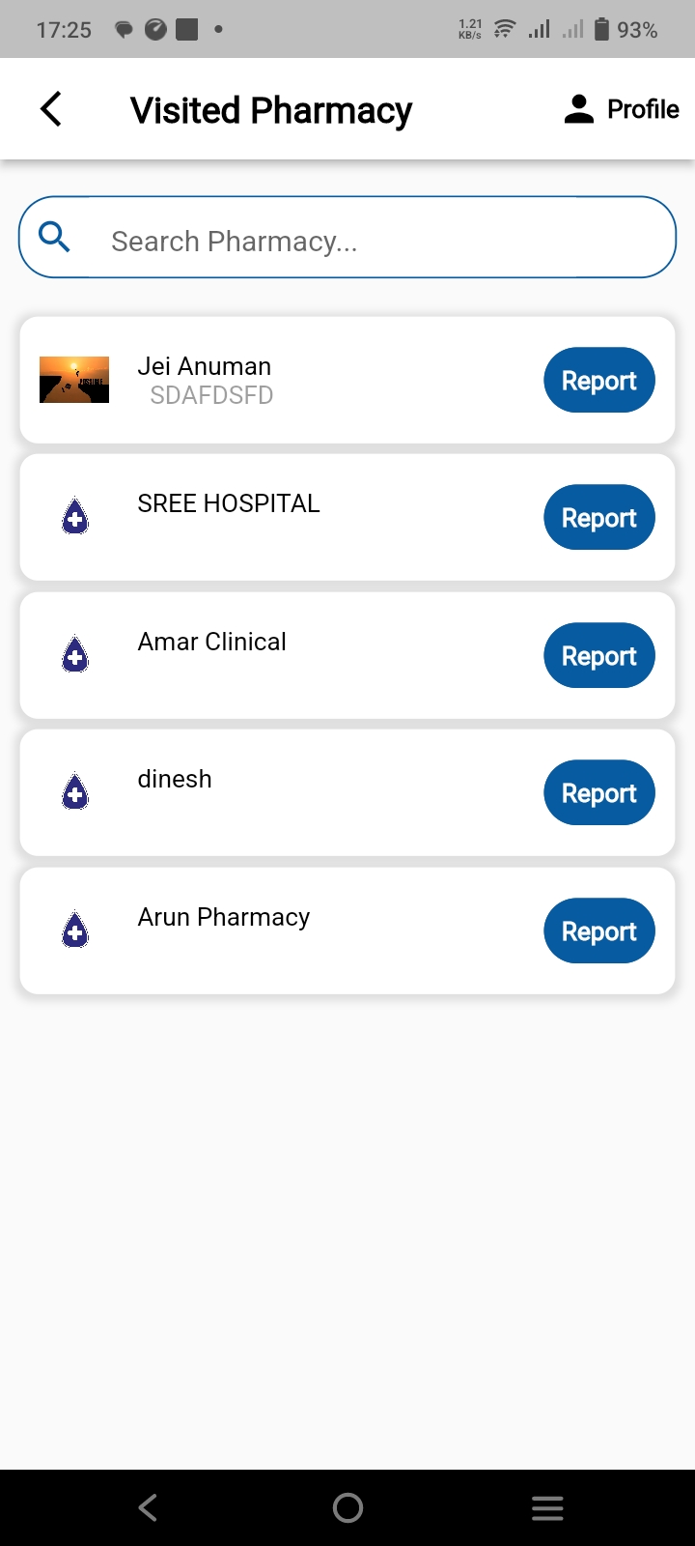Tap the back arrow in header
Screen dimensions: 695x1546
[52, 109]
